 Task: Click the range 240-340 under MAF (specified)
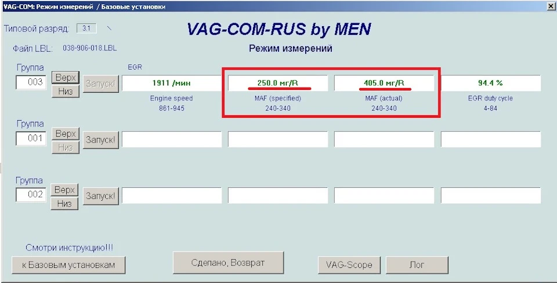coord(278,108)
